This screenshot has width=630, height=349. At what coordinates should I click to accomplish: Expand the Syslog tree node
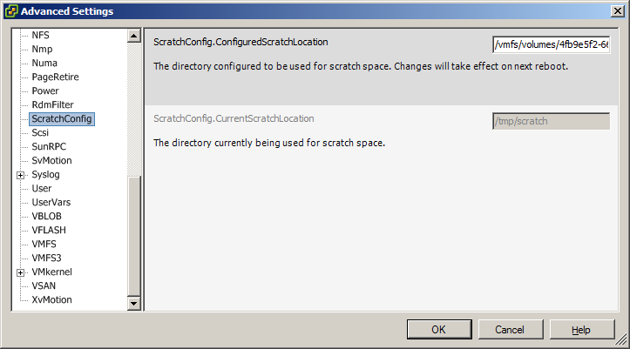click(21, 175)
